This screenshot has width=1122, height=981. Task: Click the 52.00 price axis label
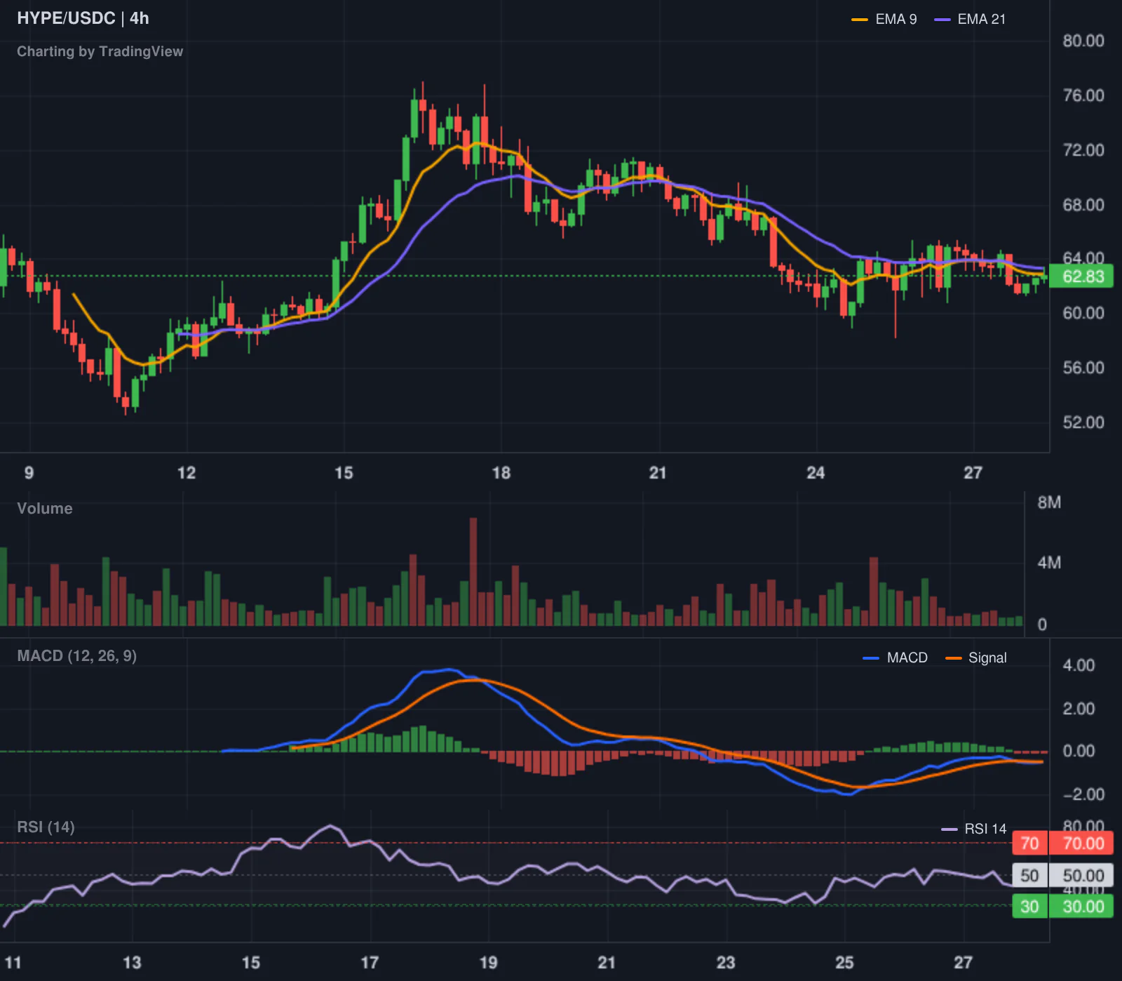[1083, 422]
